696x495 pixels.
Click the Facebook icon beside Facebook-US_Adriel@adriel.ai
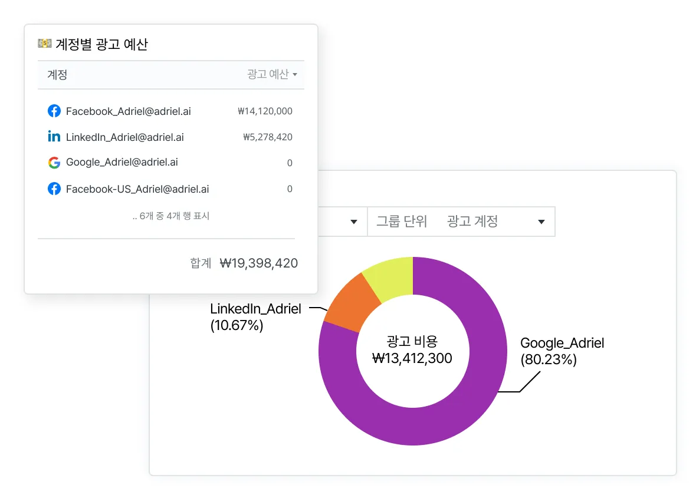[54, 189]
